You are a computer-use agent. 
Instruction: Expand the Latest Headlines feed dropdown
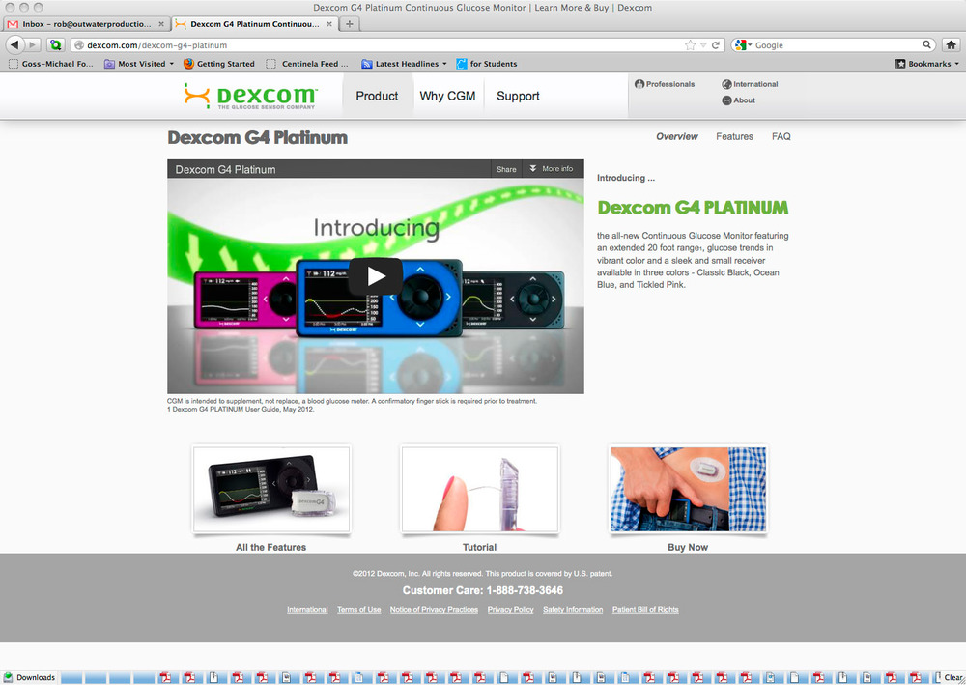(x=444, y=64)
